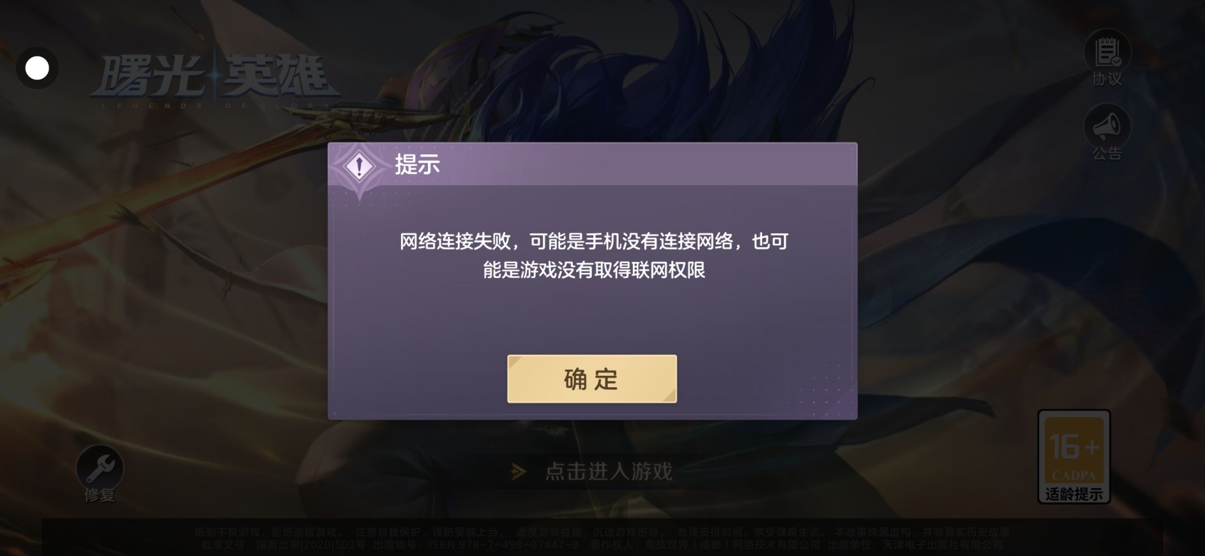Click the exclamation warning icon in dialog header
Image resolution: width=1205 pixels, height=556 pixels.
(359, 166)
